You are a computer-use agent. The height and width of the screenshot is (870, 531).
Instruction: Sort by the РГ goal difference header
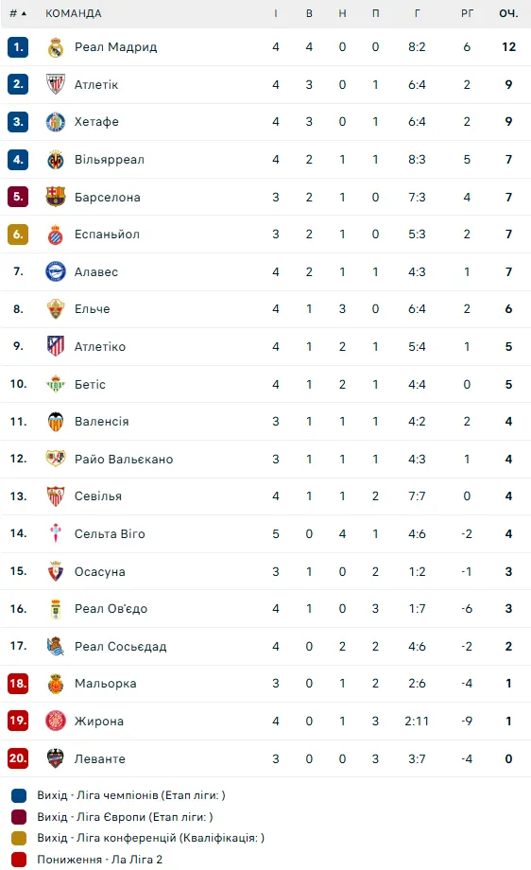point(468,13)
